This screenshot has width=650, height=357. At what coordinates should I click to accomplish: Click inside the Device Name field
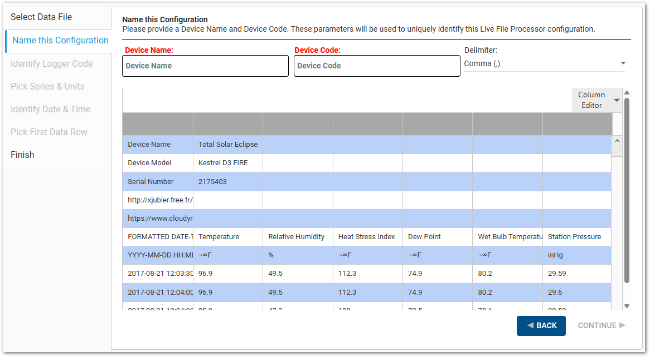(x=205, y=66)
